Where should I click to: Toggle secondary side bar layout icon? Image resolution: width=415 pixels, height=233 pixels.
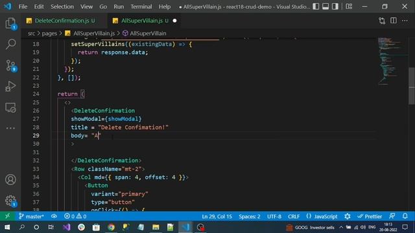335,6
